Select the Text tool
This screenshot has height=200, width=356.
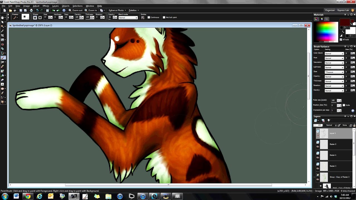coord(3,84)
